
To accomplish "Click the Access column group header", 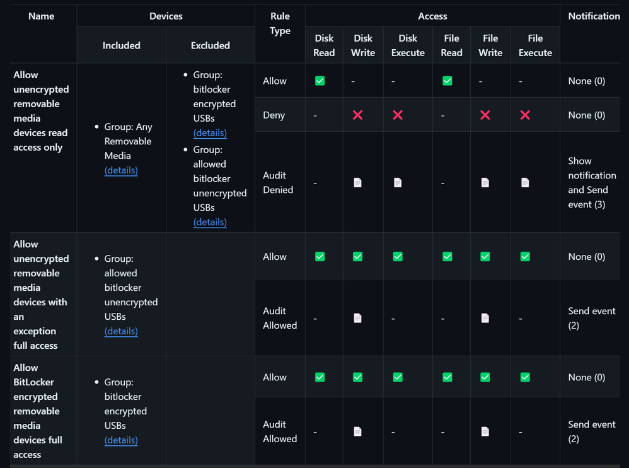I will coord(432,16).
